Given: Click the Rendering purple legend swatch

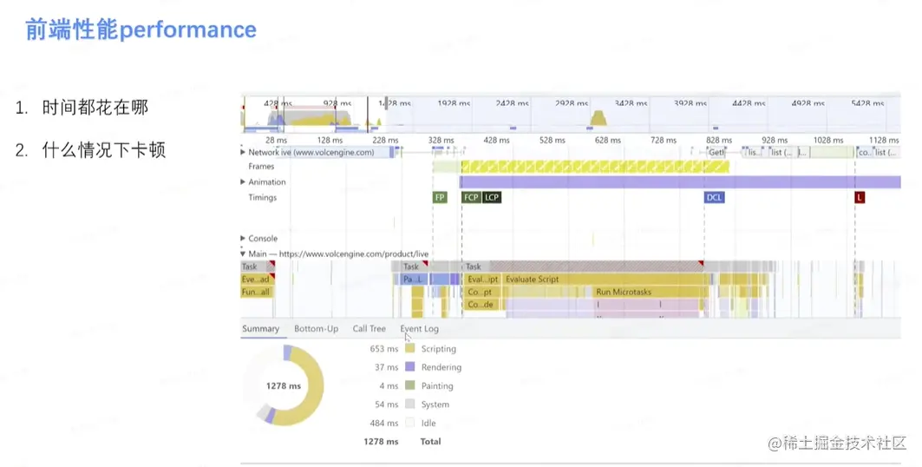Looking at the screenshot, I should 410,367.
